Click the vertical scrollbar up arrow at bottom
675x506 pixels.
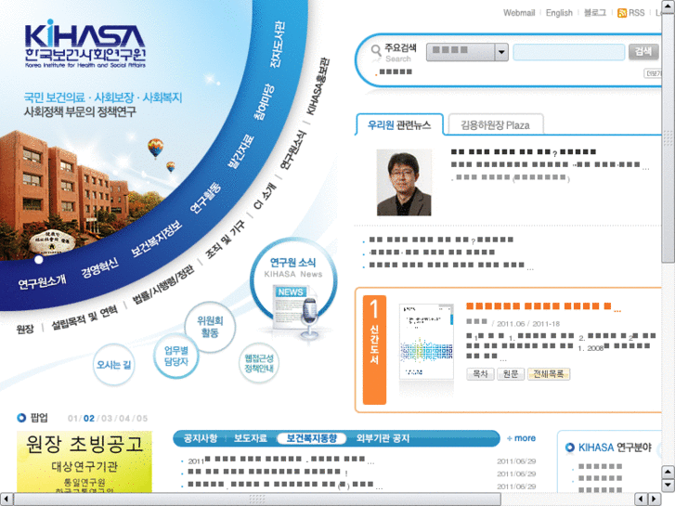668,472
